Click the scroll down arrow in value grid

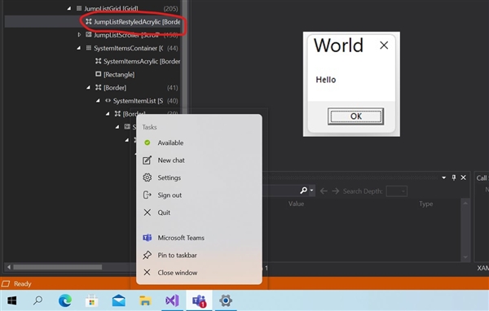pyautogui.click(x=465, y=257)
